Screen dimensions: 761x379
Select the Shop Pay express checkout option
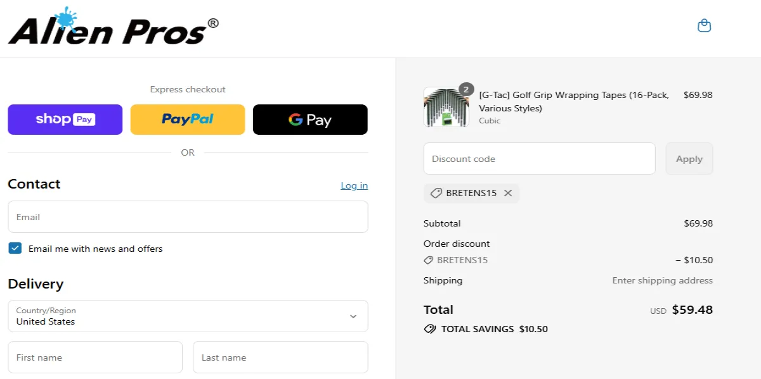coord(65,120)
